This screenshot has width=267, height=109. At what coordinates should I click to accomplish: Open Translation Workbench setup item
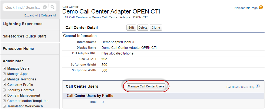coord(25,106)
